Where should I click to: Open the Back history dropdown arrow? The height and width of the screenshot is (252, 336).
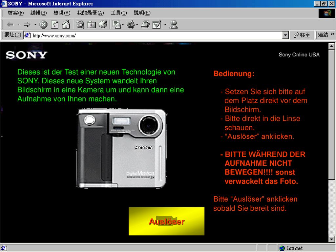19,25
